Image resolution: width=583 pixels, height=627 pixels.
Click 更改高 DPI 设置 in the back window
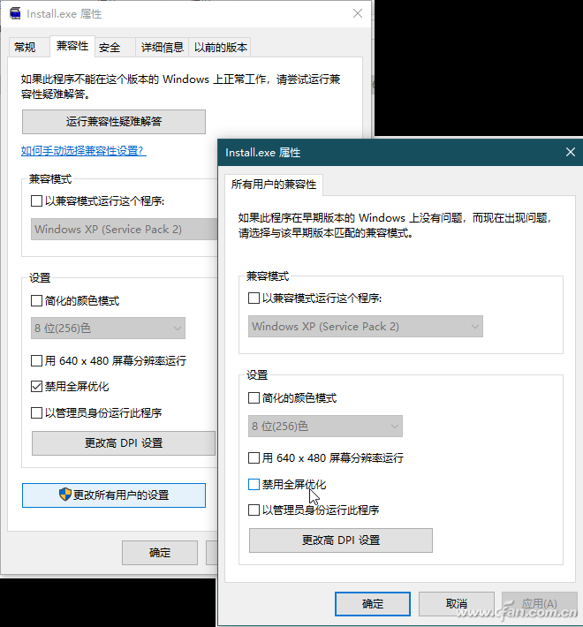(x=124, y=443)
